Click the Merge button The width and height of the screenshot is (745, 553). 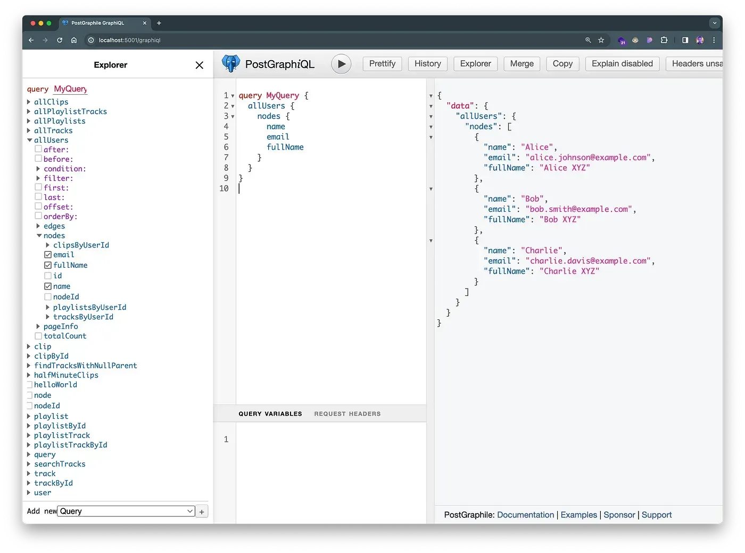click(x=522, y=64)
